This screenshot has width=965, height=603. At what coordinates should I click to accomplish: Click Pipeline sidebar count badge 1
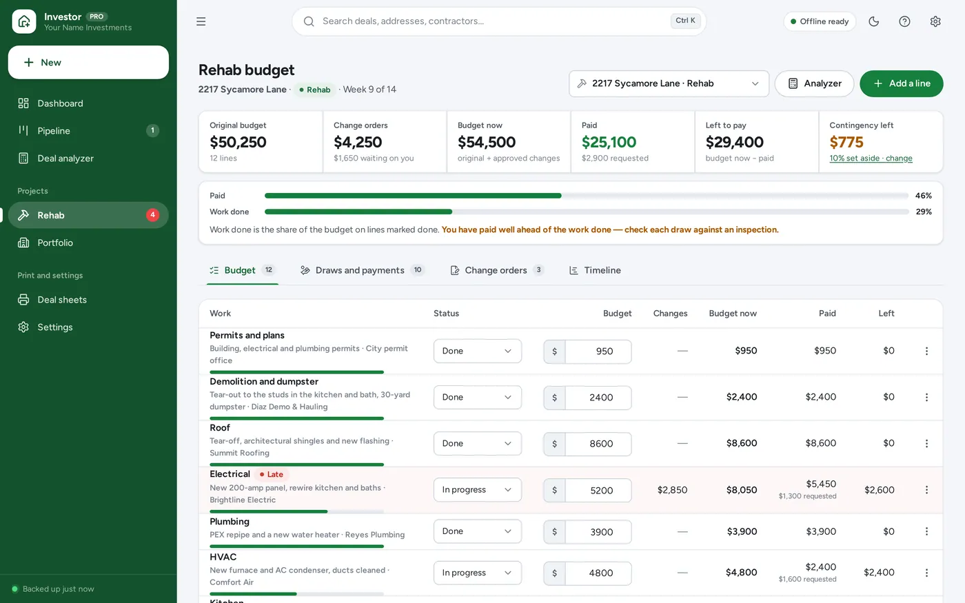pyautogui.click(x=153, y=130)
